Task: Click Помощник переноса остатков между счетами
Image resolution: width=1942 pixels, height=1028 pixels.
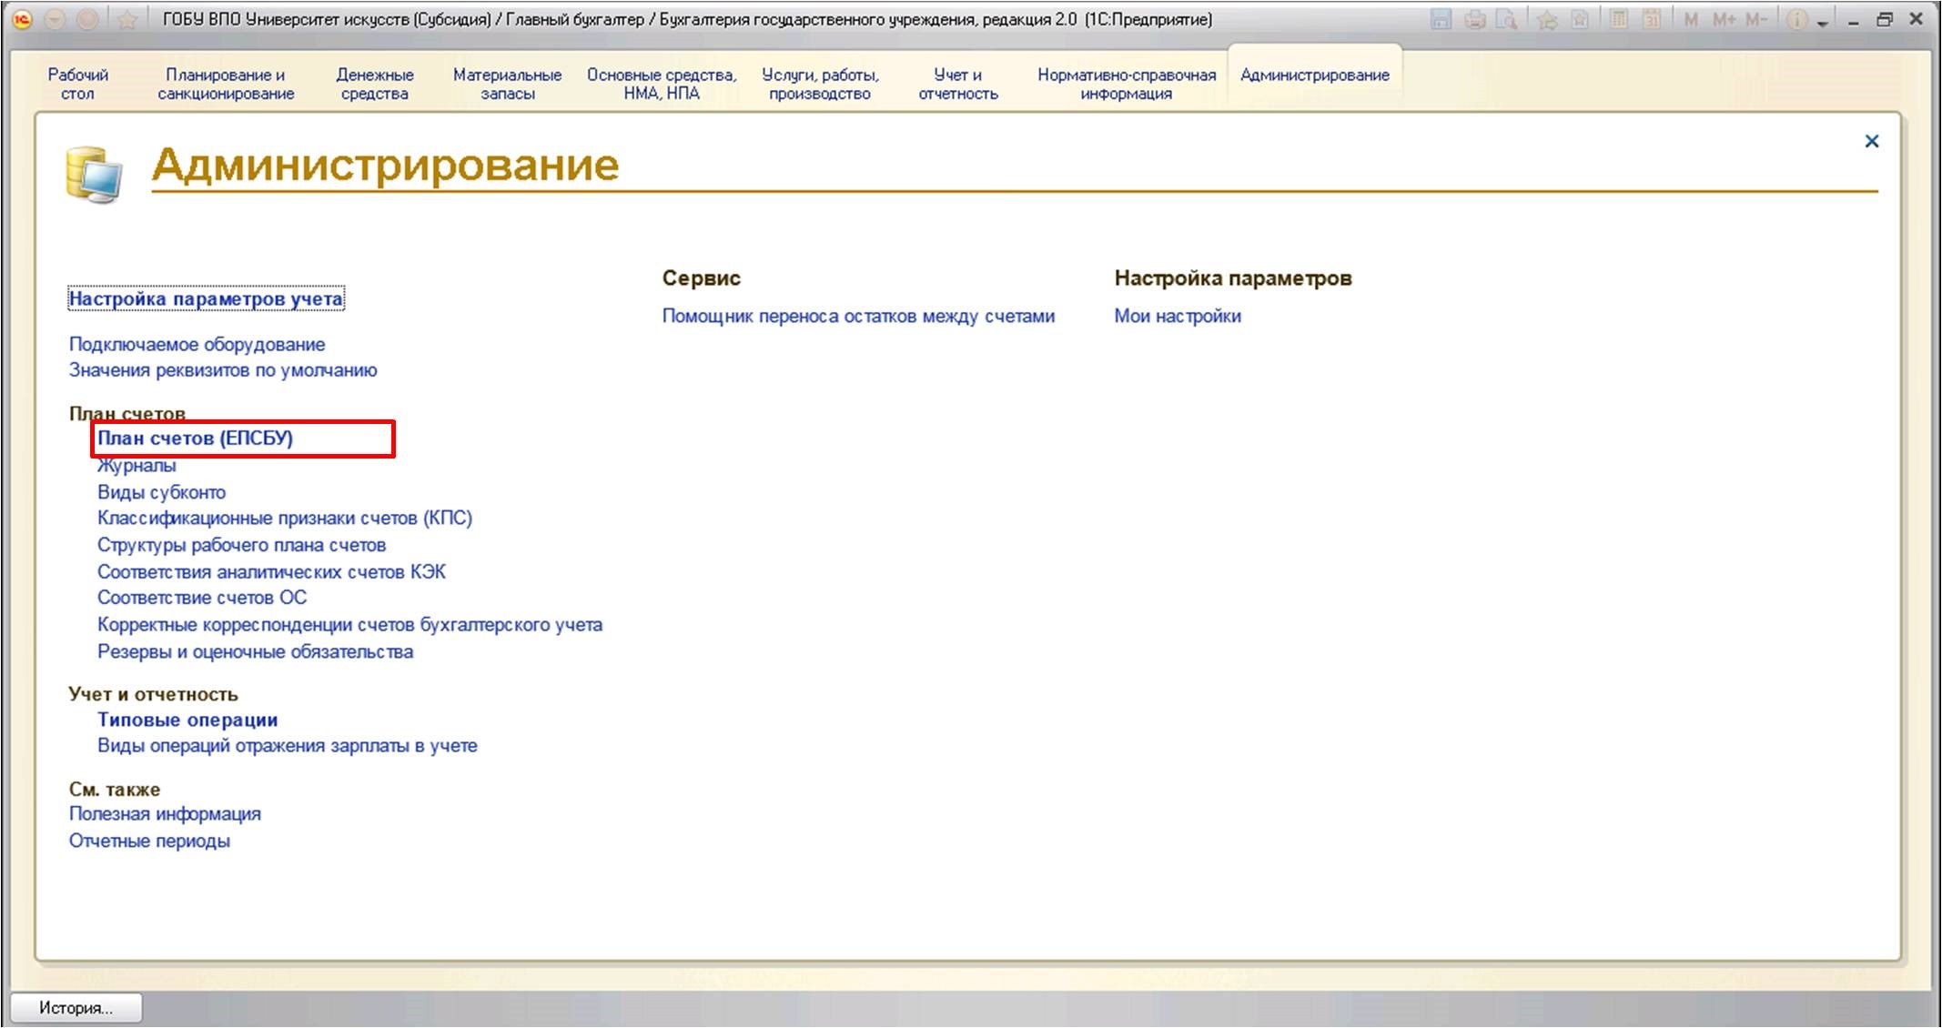Action: pos(858,316)
